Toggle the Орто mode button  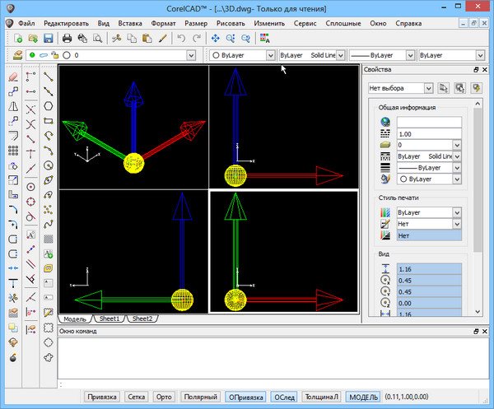[164, 397]
